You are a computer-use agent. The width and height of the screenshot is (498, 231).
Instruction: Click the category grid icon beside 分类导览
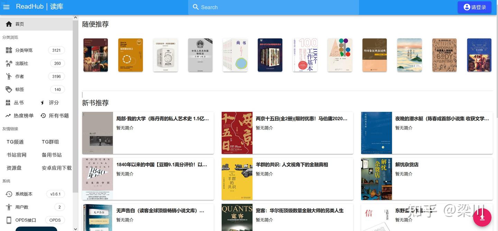(x=9, y=50)
